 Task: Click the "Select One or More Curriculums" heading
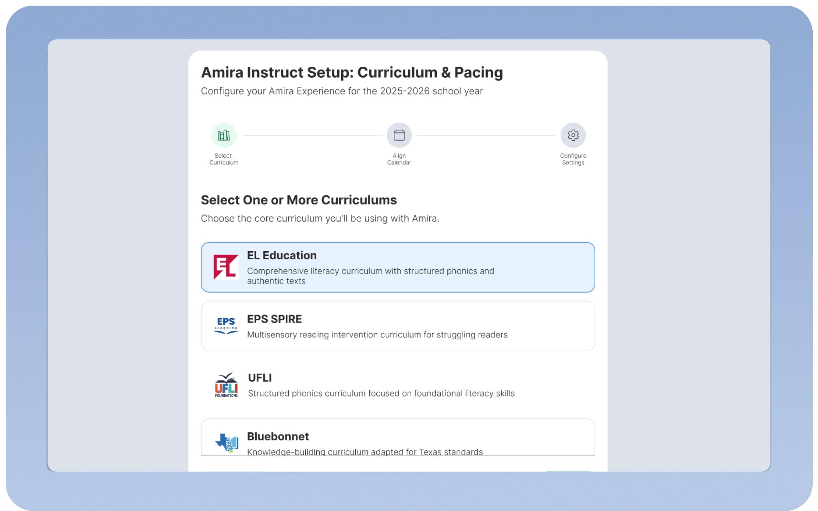click(x=299, y=200)
